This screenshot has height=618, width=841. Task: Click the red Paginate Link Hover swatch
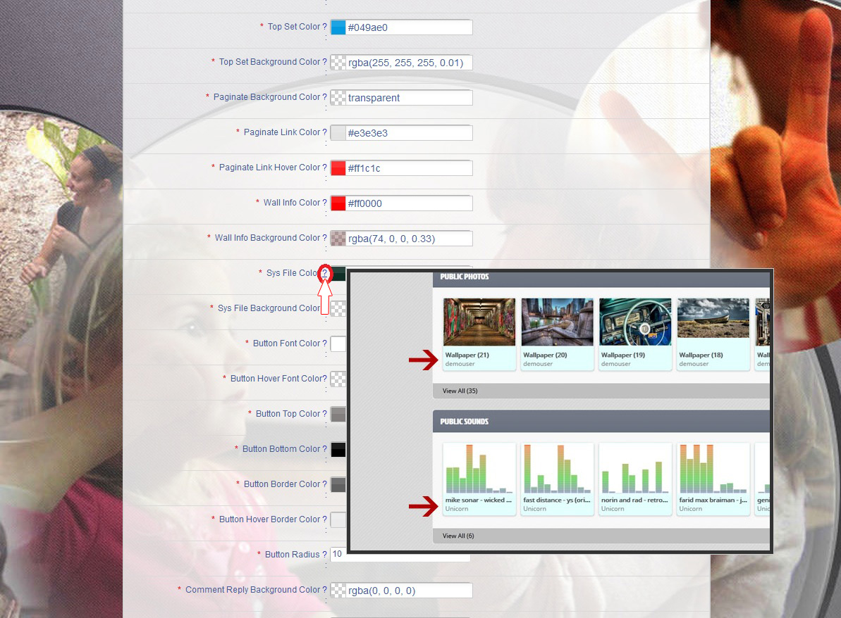338,168
